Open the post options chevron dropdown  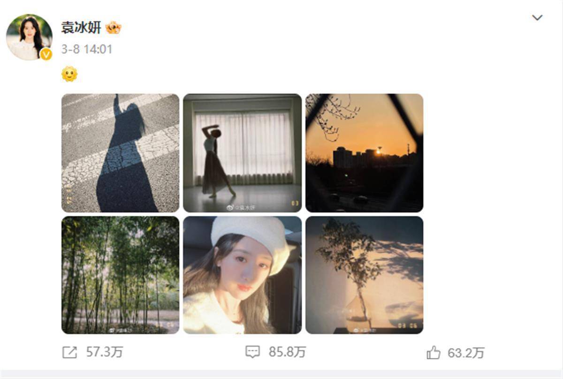click(537, 18)
